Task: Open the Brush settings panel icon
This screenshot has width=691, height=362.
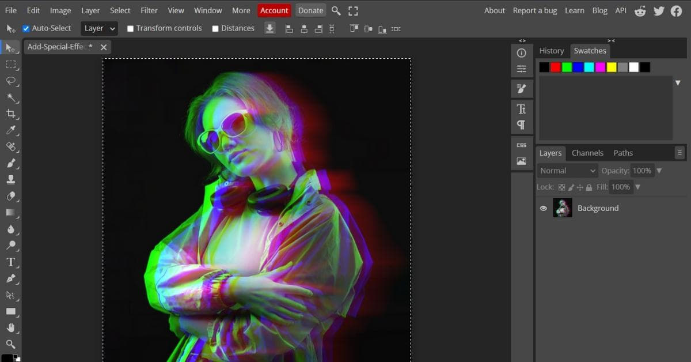Action: 522,89
